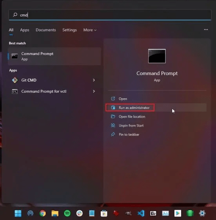Open the performance graph monitor app in taskbar
This screenshot has width=216, height=220.
(165, 213)
